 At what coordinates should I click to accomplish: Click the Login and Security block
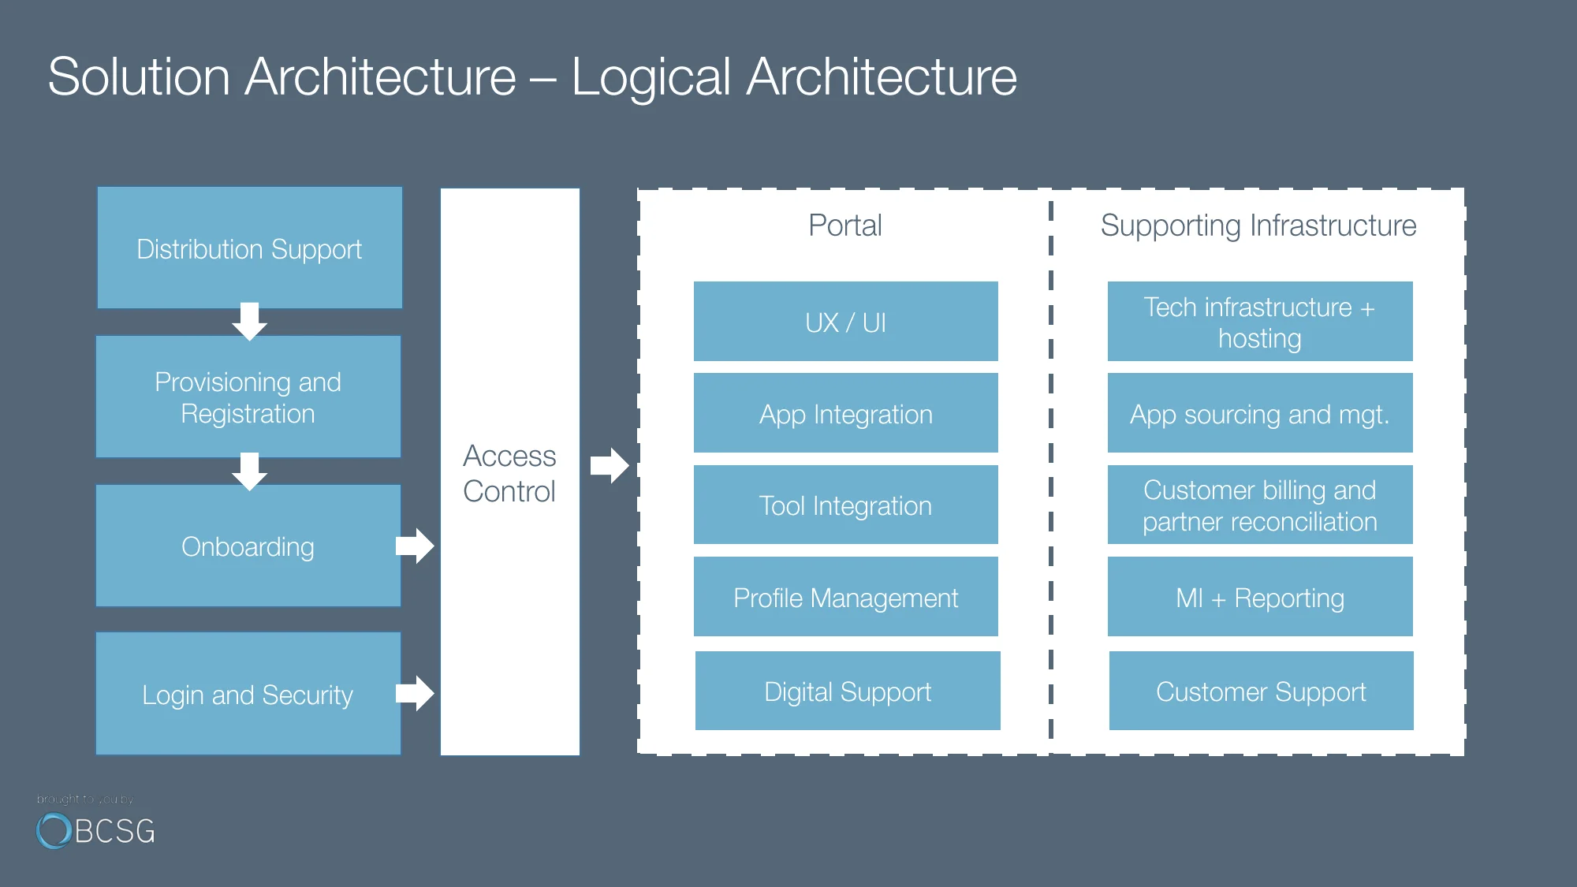(248, 695)
